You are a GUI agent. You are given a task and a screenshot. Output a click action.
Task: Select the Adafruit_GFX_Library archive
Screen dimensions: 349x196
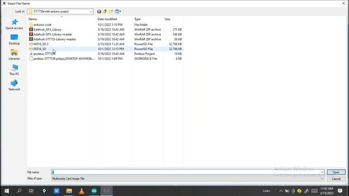(x=47, y=29)
